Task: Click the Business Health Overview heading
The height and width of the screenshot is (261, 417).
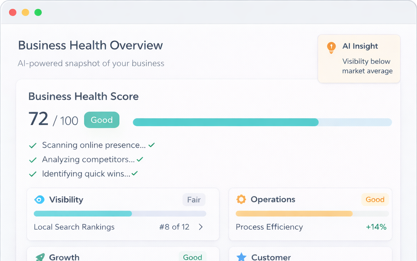Action: 91,45
